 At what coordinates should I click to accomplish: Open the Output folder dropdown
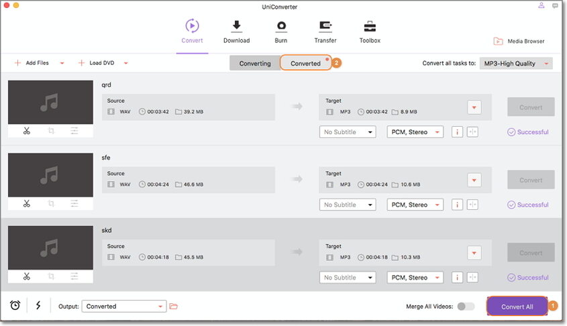pyautogui.click(x=124, y=306)
